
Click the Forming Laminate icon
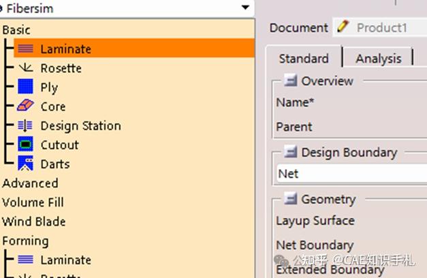pyautogui.click(x=25, y=260)
